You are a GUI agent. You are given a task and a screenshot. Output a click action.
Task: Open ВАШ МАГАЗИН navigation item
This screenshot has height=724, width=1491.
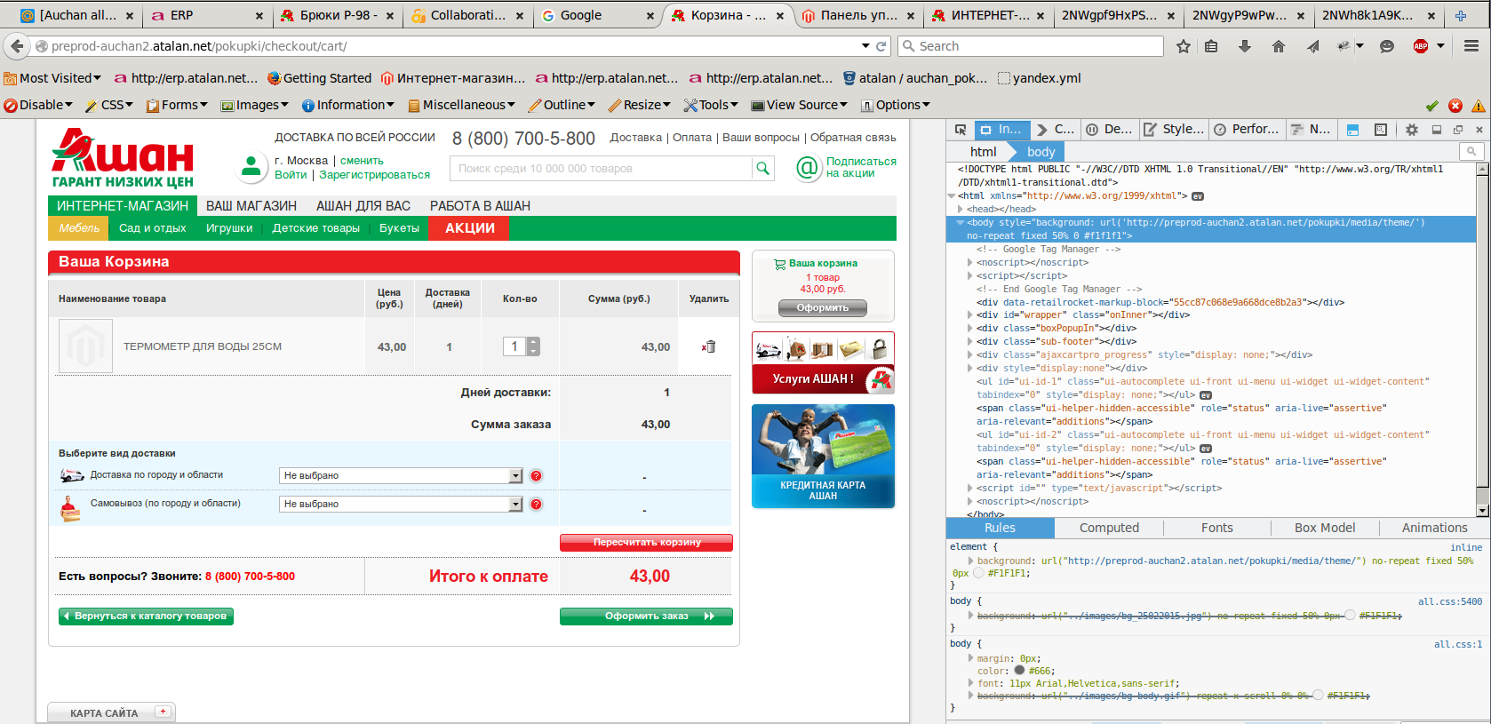[x=251, y=206]
